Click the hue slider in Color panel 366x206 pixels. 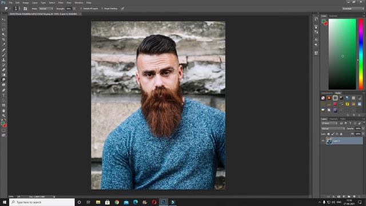(361, 54)
